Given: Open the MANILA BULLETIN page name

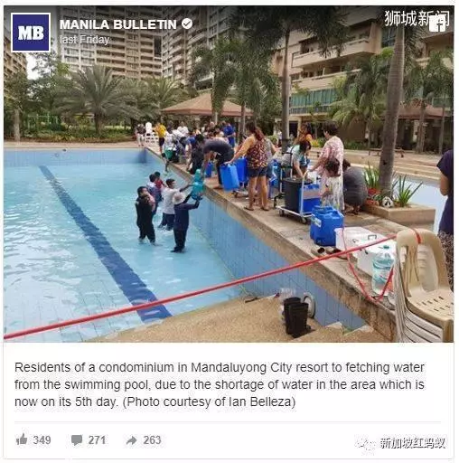Looking at the screenshot, I should pos(118,24).
